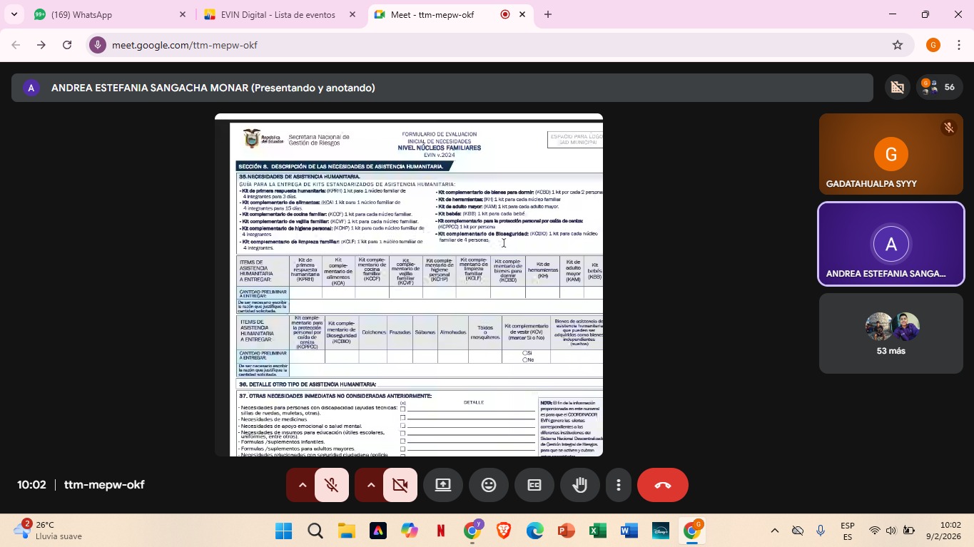The image size is (974, 547).
Task: Open Excel from the taskbar
Action: click(x=597, y=531)
